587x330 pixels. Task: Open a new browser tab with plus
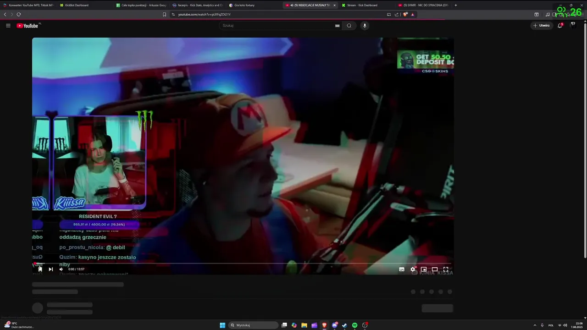tap(455, 5)
